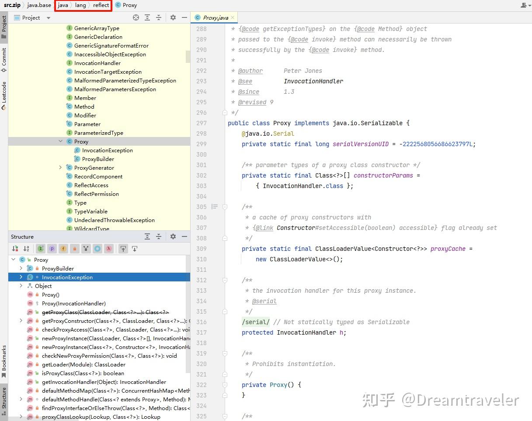Image resolution: width=532 pixels, height=421 pixels.
Task: Toggle show fields in Structure view
Action: point(63,248)
